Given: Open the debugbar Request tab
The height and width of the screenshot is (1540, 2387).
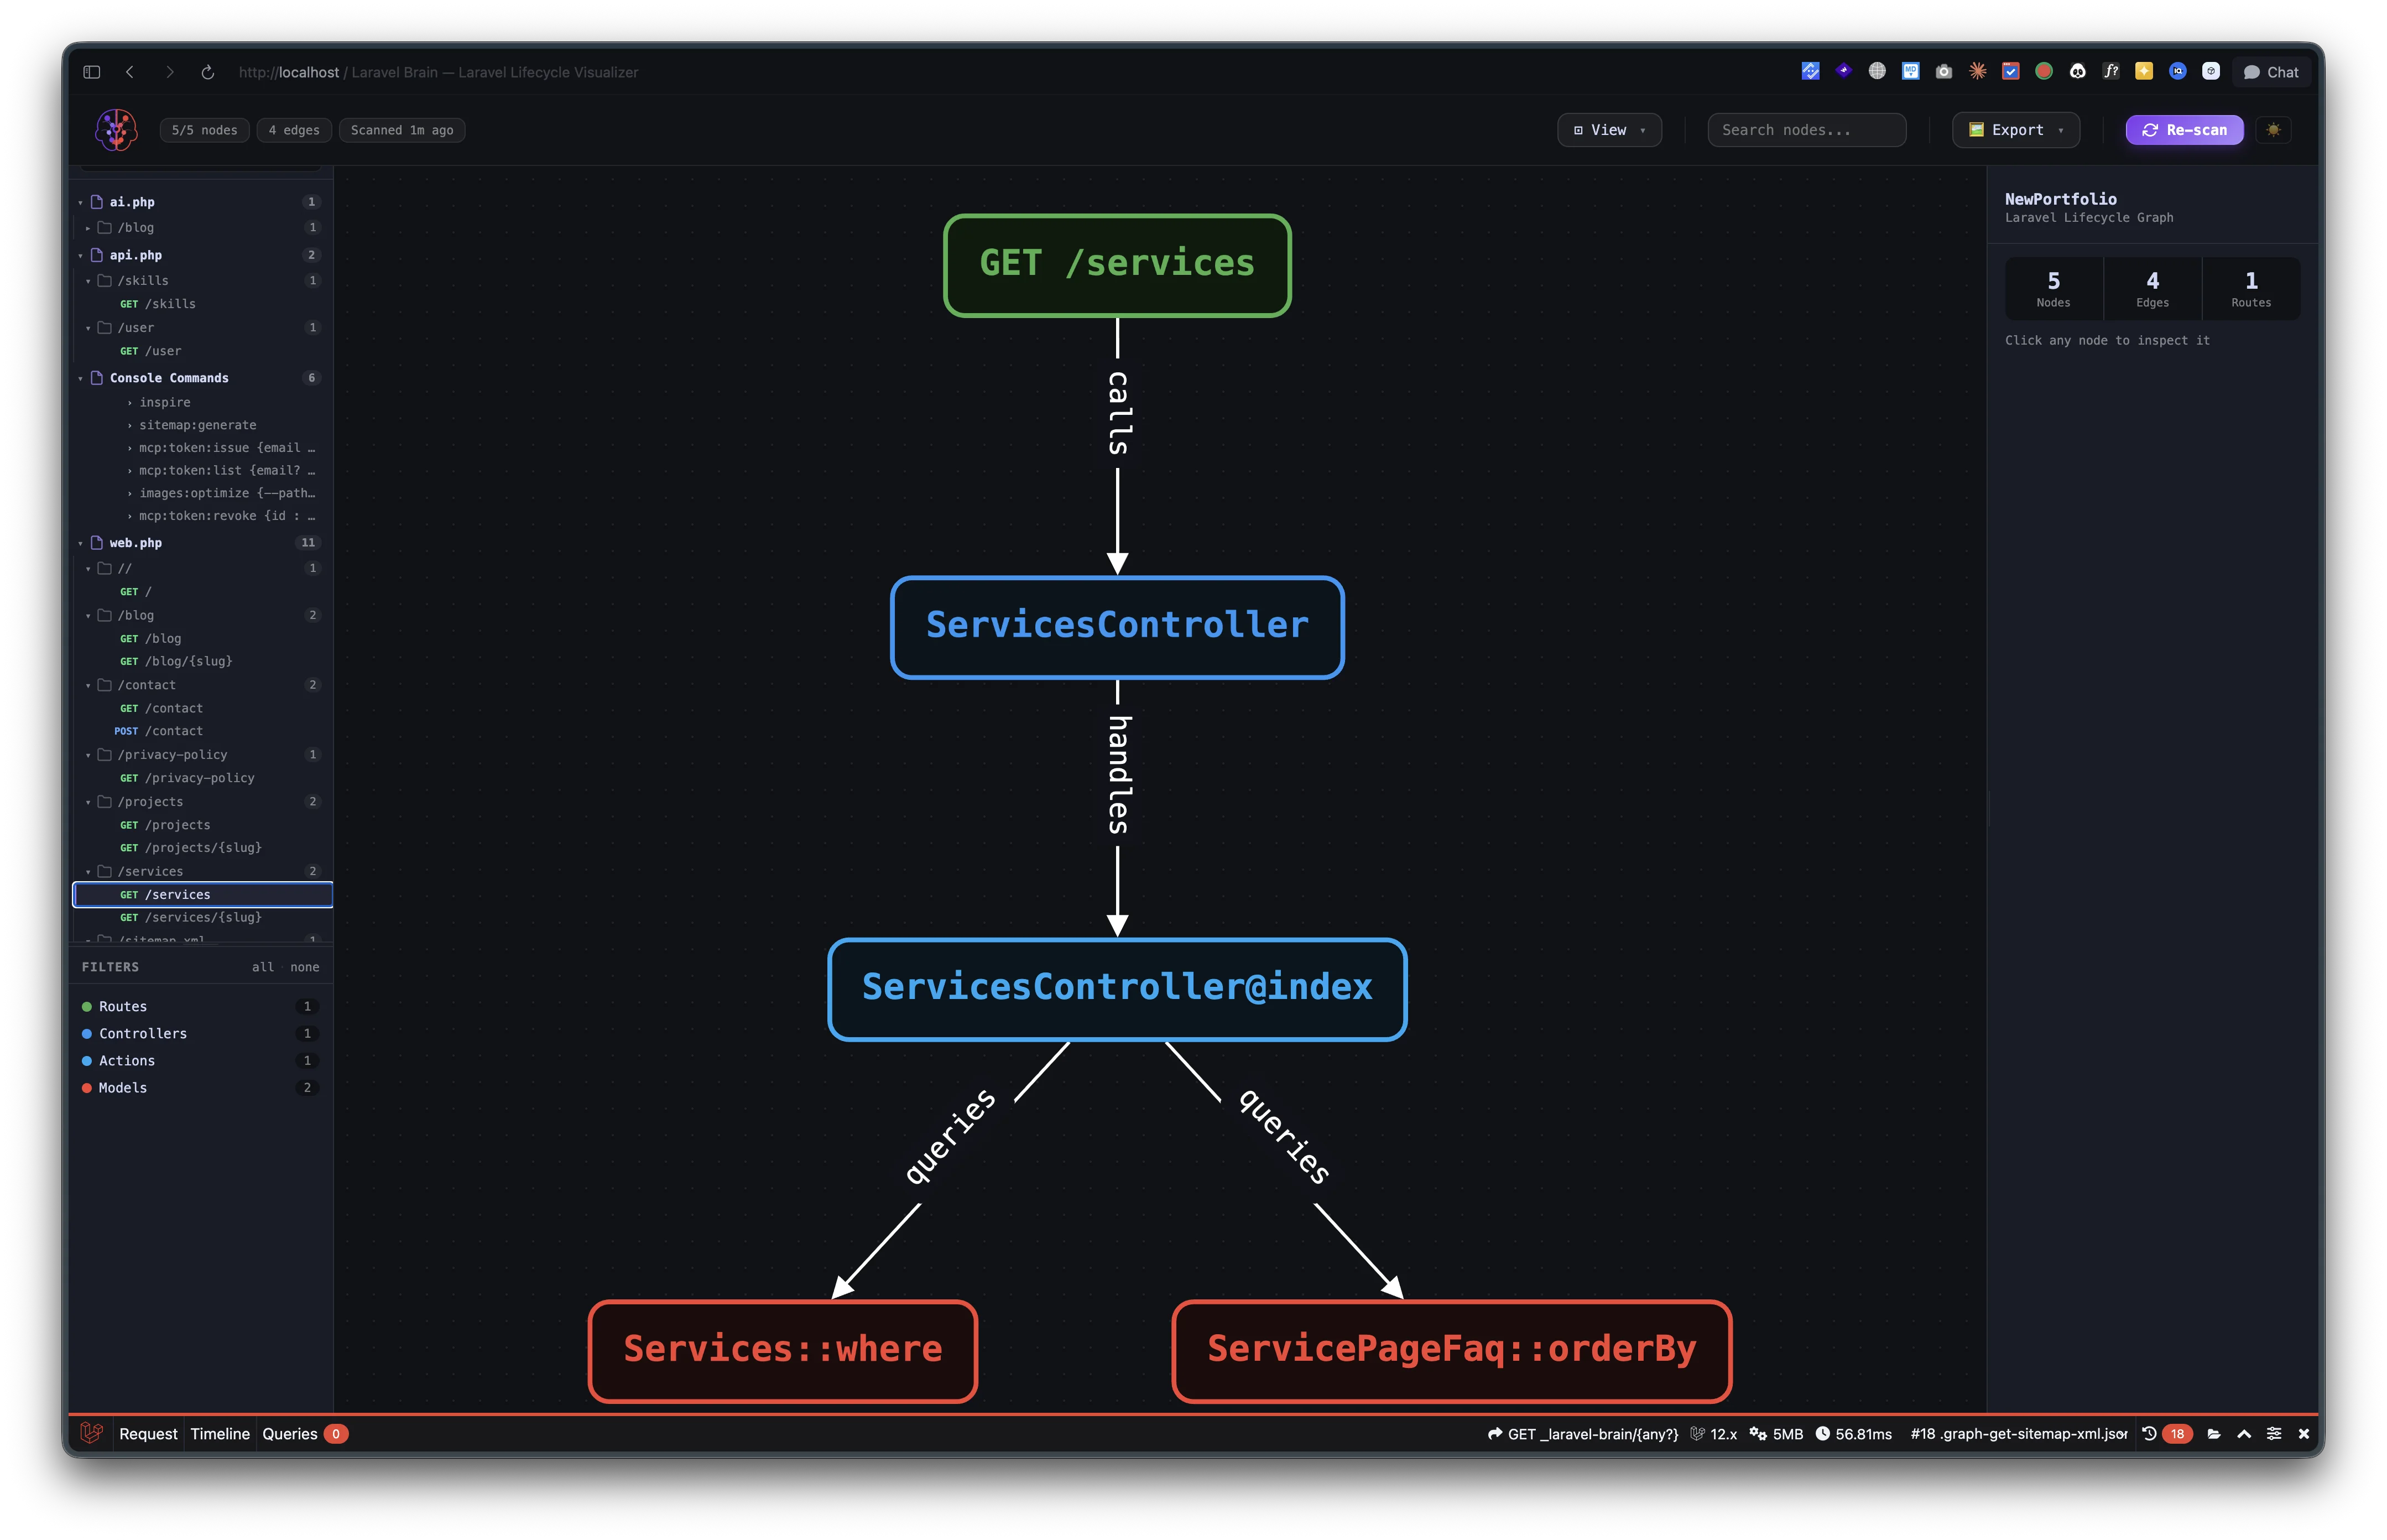Looking at the screenshot, I should tap(148, 1434).
